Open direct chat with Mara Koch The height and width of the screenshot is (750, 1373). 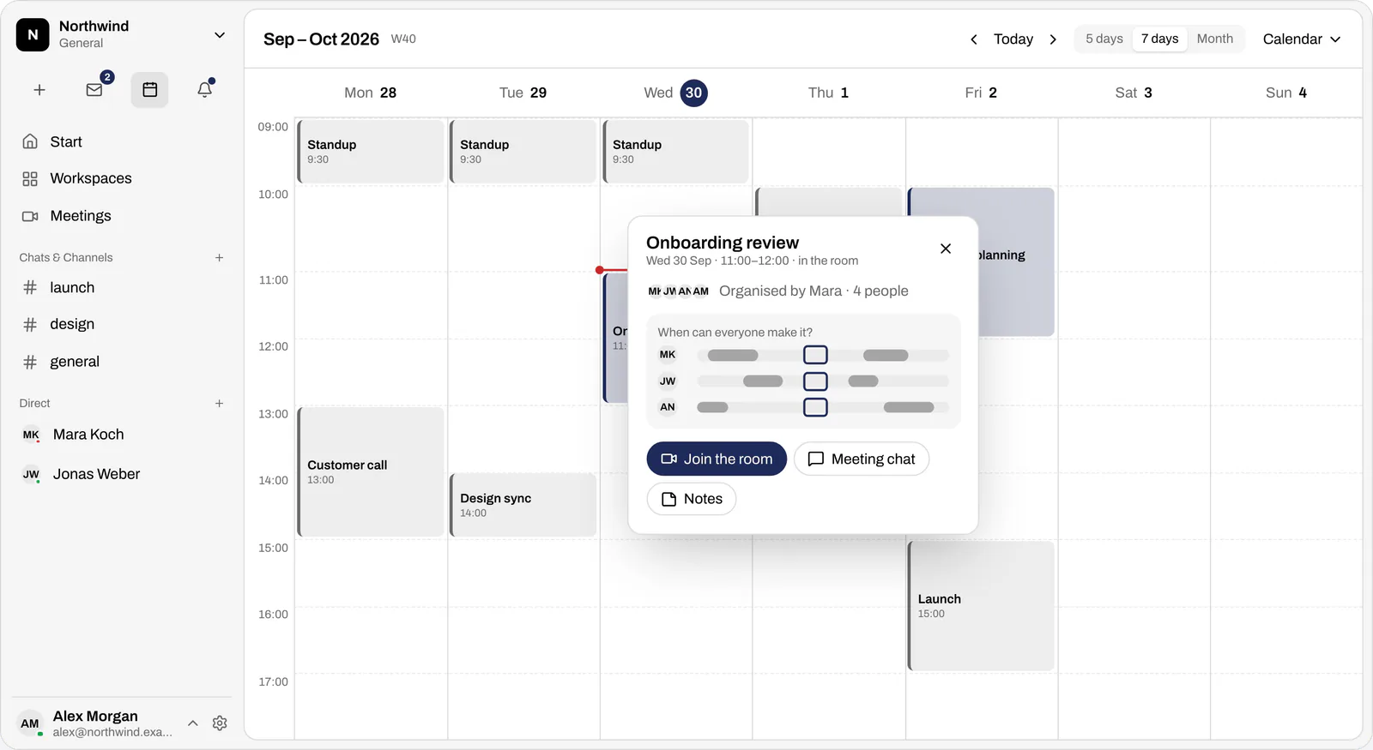[x=122, y=435]
